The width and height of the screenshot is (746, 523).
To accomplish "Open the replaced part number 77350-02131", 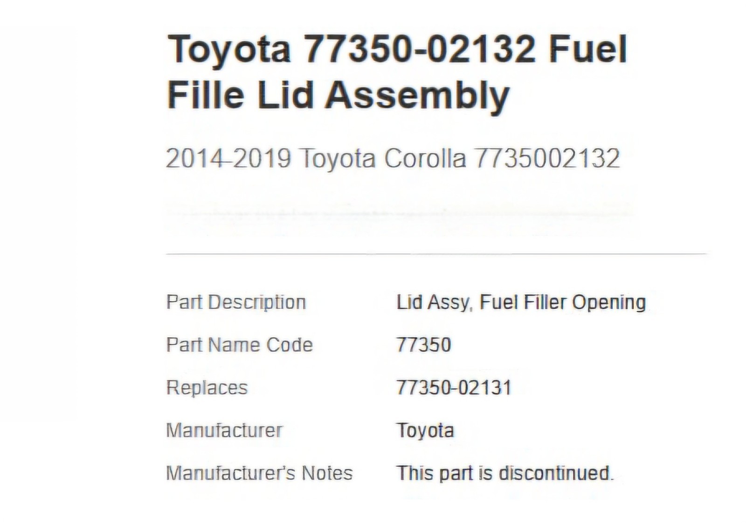I will 454,388.
